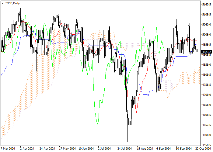The height and width of the screenshot is (152, 213).
Task: Click the 5060.0 price axis label
Action: [x=207, y=25]
